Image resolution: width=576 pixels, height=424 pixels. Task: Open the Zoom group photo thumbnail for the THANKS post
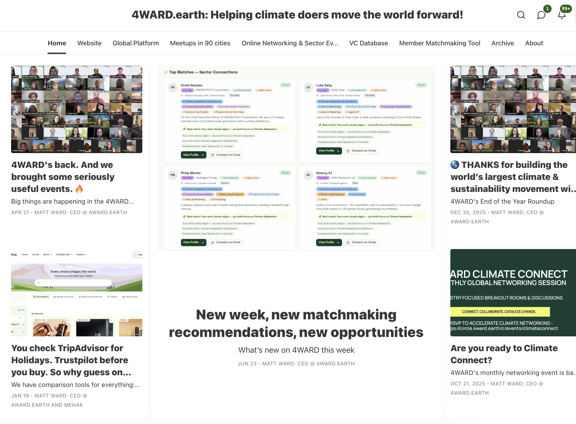pos(513,109)
